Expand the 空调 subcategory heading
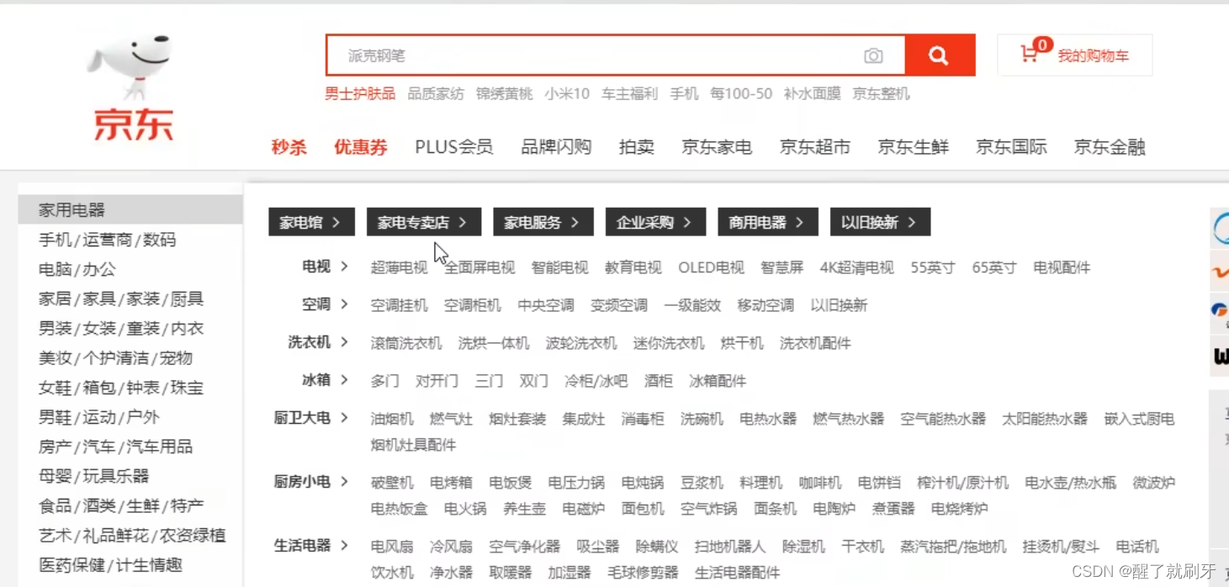Viewport: 1229px width, 587px height. point(325,304)
